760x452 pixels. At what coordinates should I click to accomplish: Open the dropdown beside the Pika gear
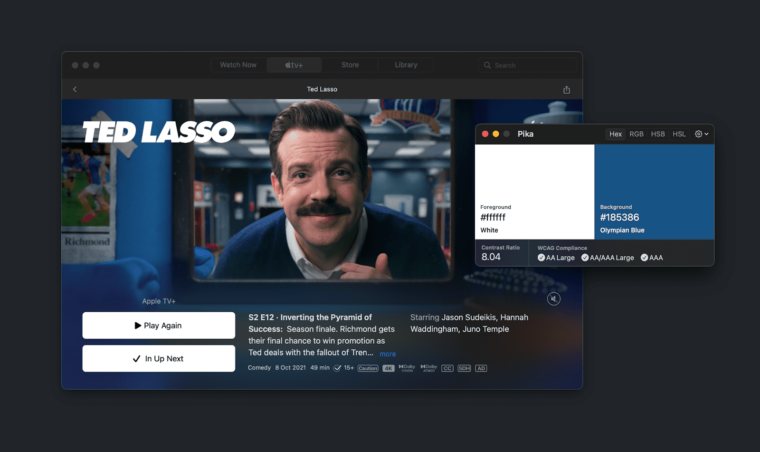[x=706, y=134]
